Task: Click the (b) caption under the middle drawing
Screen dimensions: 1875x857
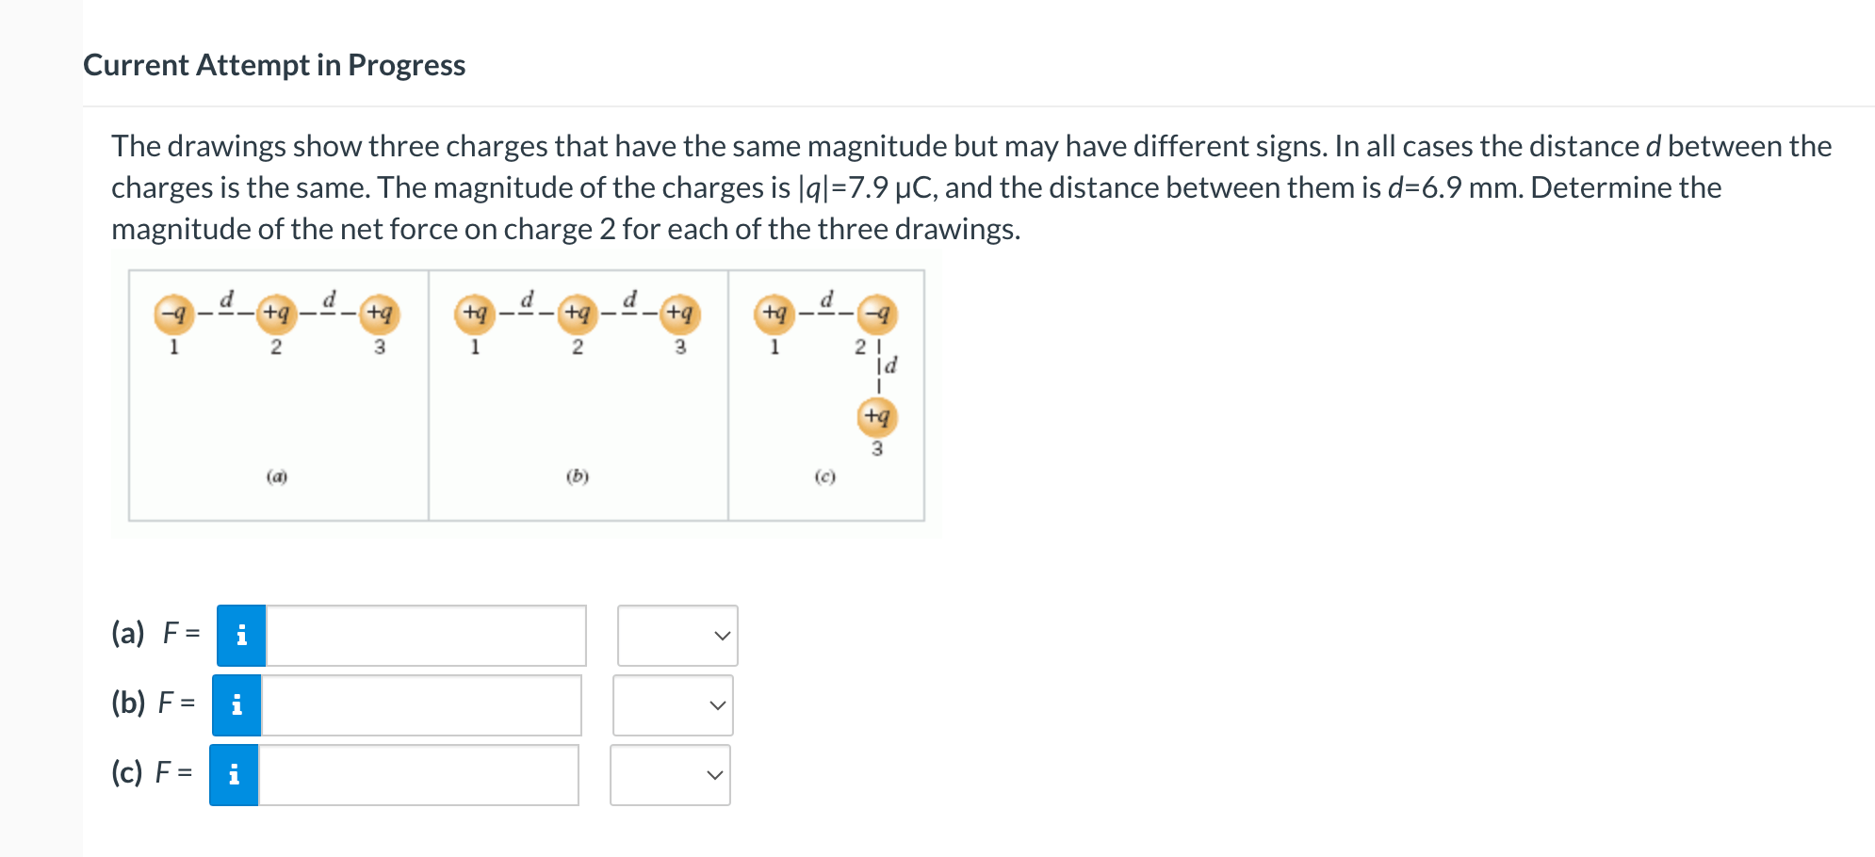Action: 578,477
